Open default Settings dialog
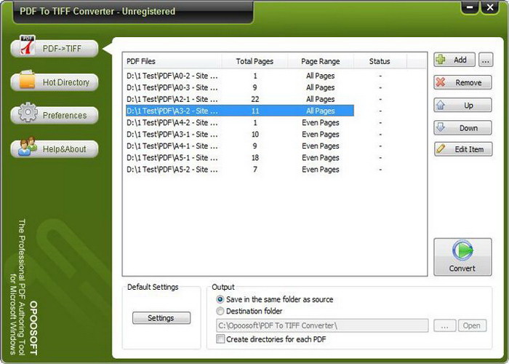Viewport: 509px width, 364px height. click(x=161, y=318)
